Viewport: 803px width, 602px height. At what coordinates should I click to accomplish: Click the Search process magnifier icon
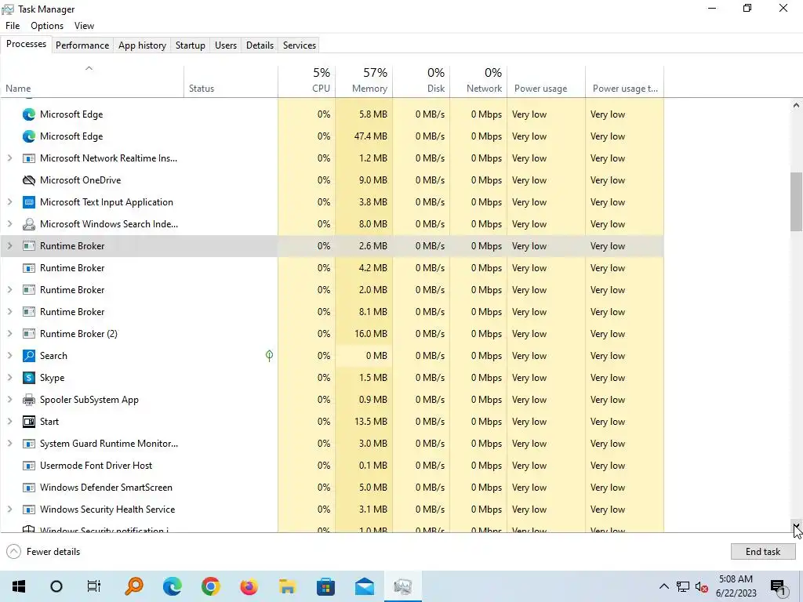[29, 356]
